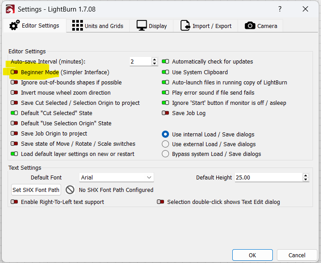Open the Default Font Arial dropdown

point(116,177)
